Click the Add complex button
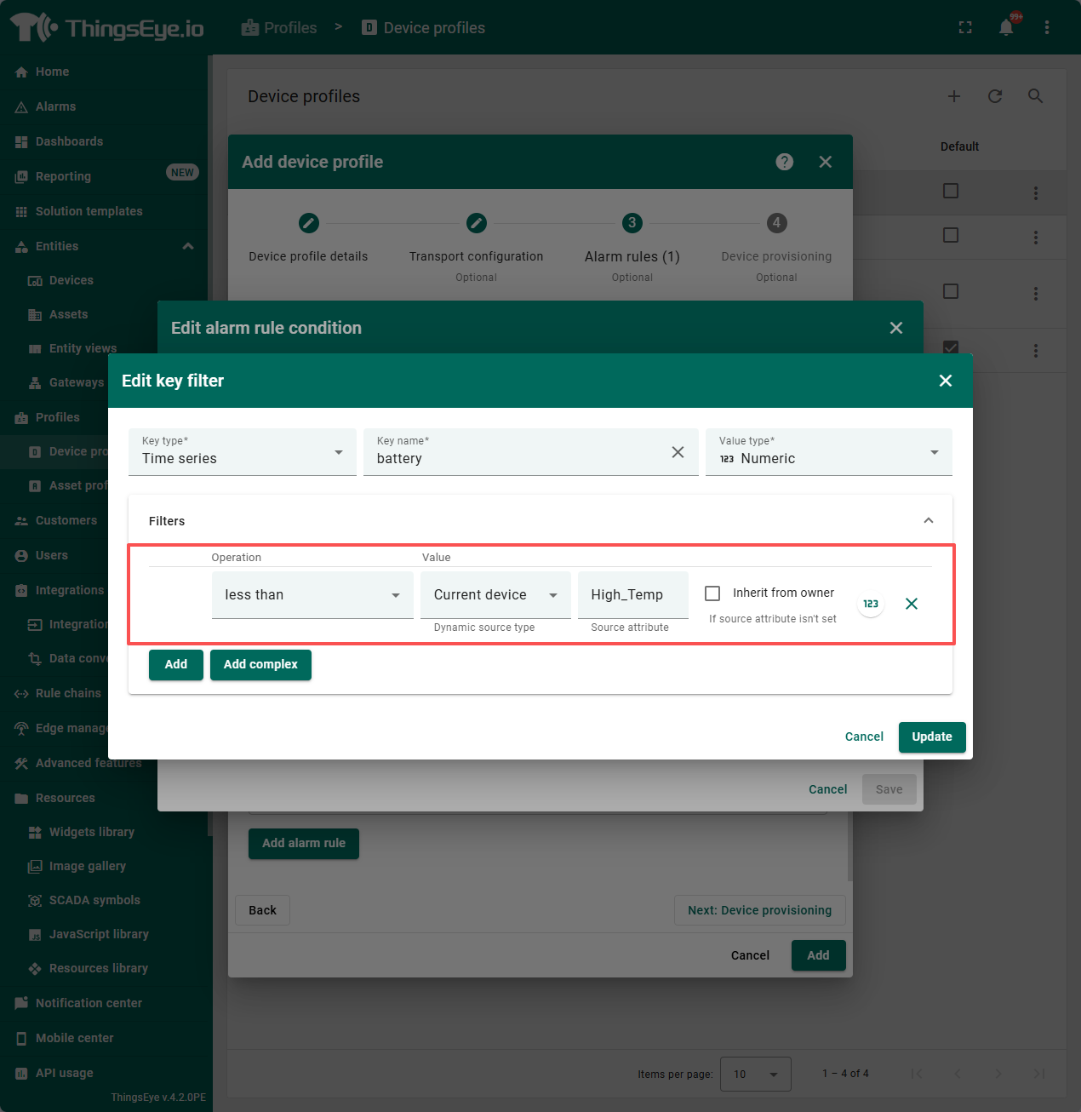 coord(260,664)
